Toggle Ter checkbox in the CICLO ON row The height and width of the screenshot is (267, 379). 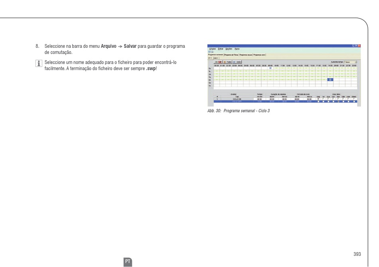click(323, 99)
